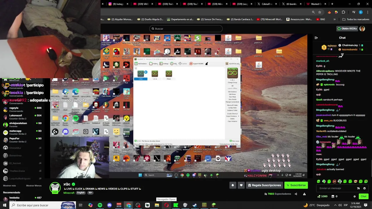Click the Obtén KICKs button

point(347,28)
